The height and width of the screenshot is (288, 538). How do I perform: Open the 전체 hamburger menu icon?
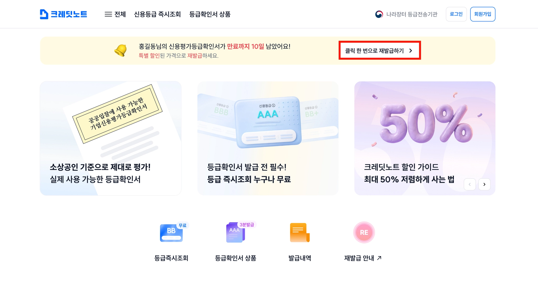pos(108,14)
